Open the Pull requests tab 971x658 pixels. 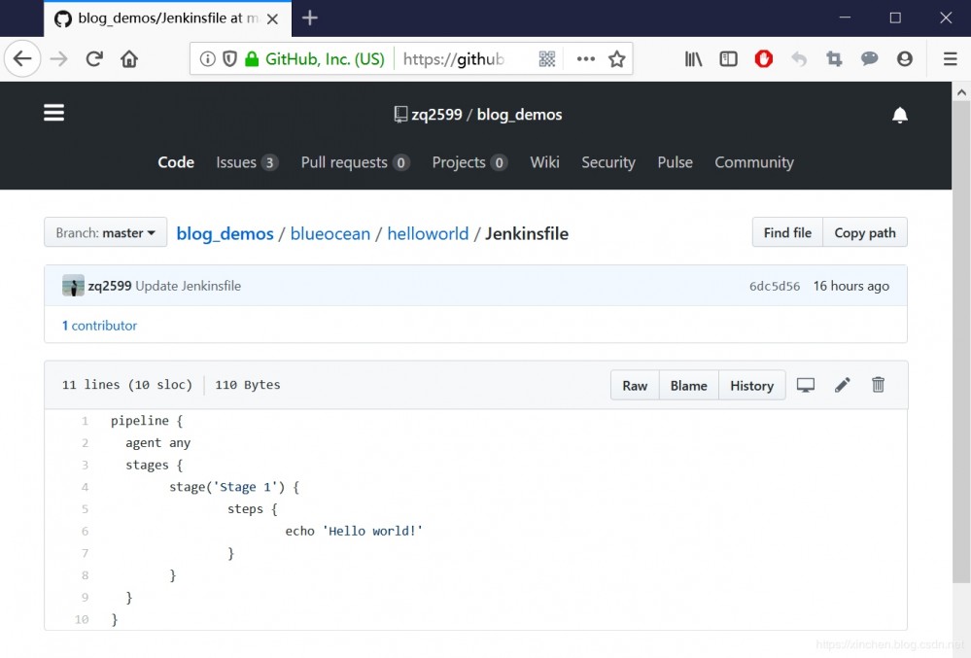(354, 162)
